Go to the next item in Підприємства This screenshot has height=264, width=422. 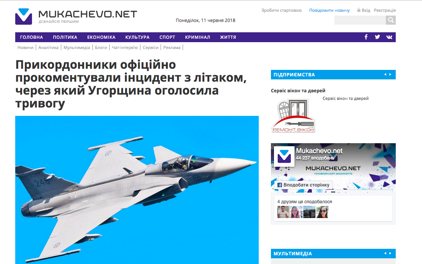point(390,75)
